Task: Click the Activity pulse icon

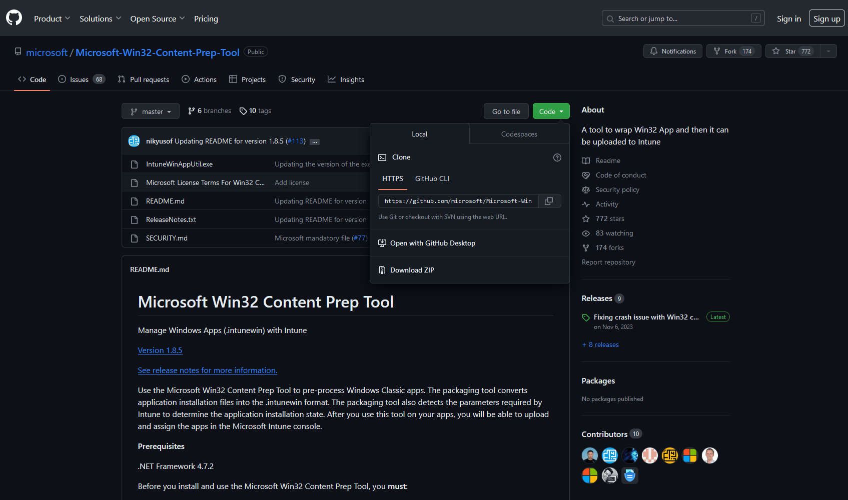Action: pyautogui.click(x=586, y=204)
